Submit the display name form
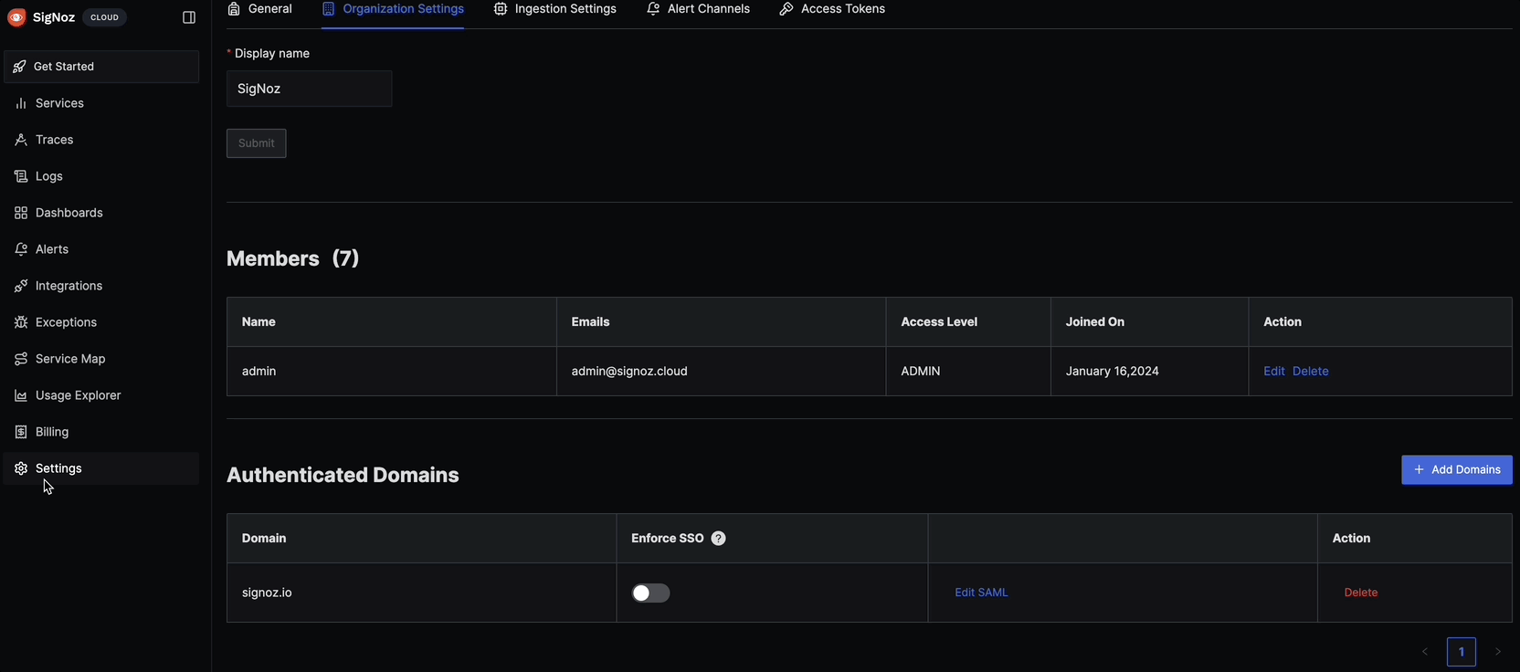 (x=257, y=143)
